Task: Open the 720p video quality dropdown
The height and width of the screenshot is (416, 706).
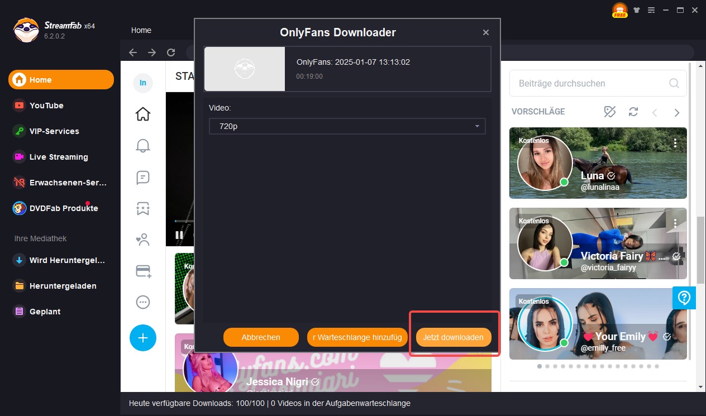Action: click(x=347, y=126)
